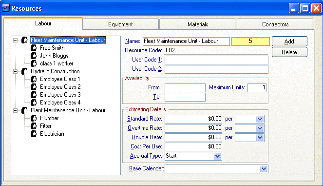
Task: Select Electrician in the tree
Action: pos(52,134)
